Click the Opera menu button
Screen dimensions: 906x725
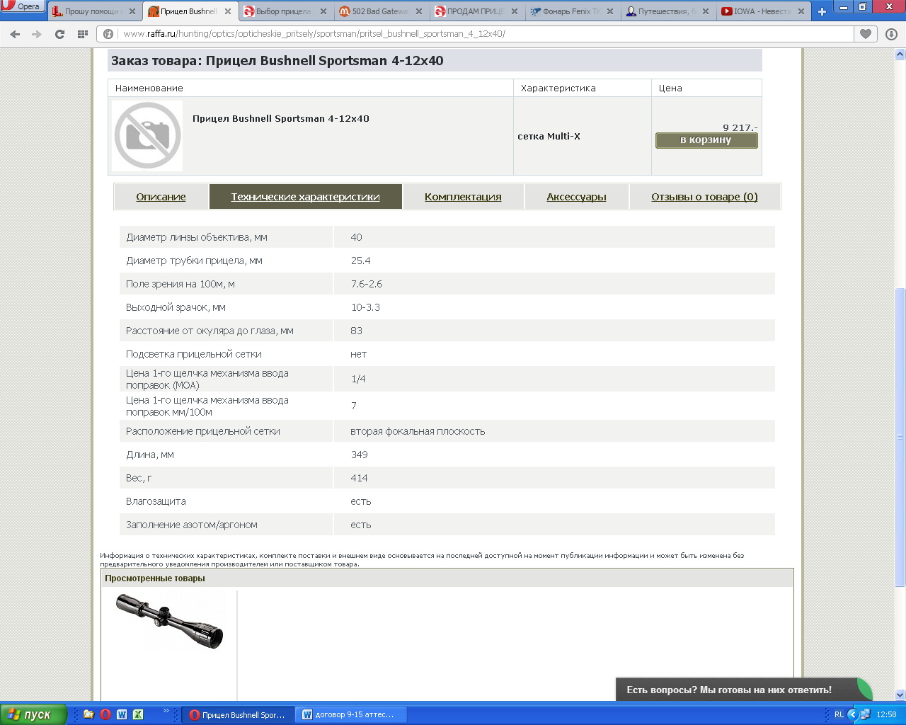[x=23, y=7]
